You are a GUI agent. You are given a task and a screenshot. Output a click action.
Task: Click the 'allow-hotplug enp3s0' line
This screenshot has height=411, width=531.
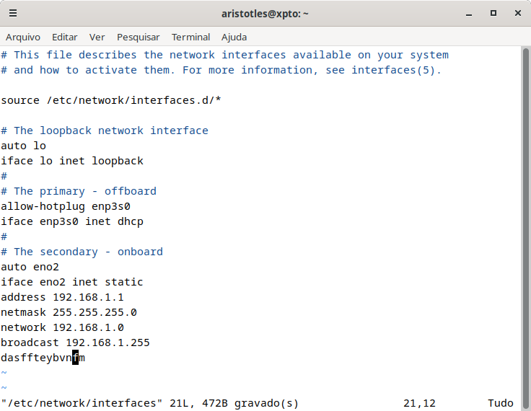click(x=66, y=206)
